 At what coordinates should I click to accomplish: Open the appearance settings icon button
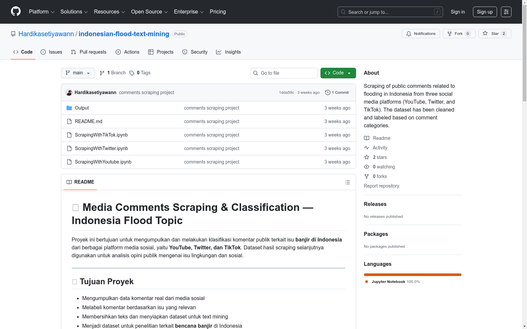click(506, 12)
